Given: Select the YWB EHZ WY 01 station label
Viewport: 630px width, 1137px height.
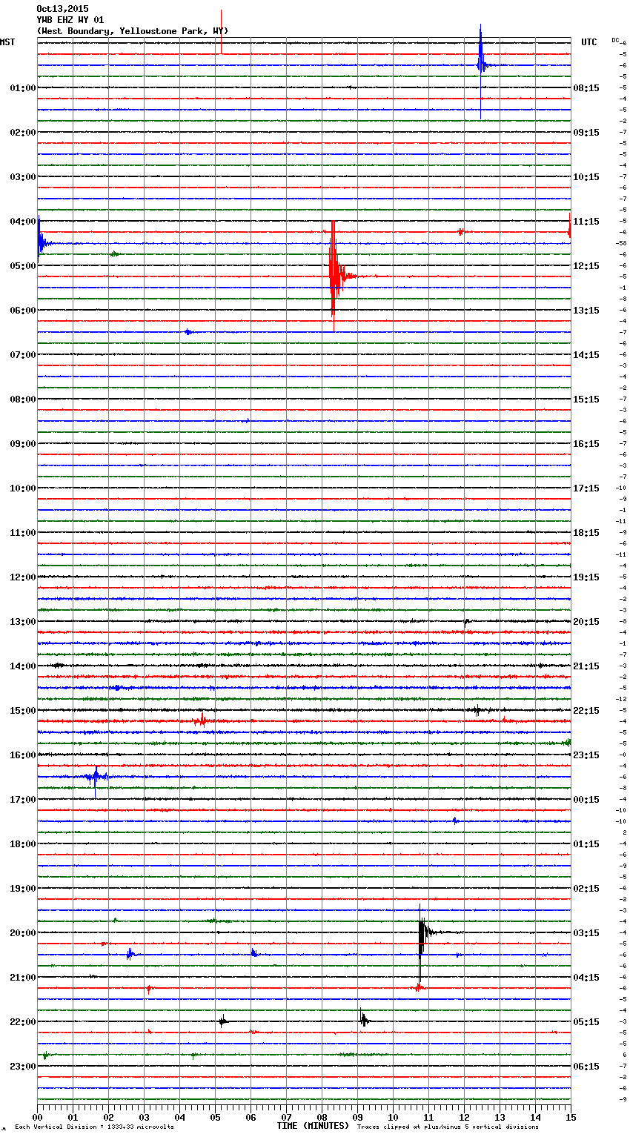Looking at the screenshot, I should pyautogui.click(x=70, y=20).
